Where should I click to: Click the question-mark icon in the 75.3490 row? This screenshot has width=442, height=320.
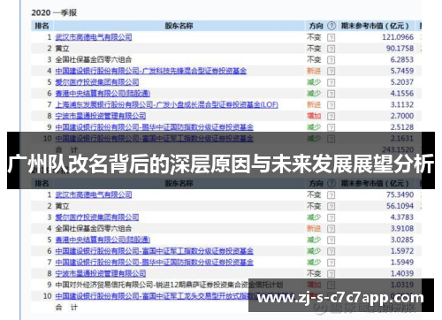[331, 194]
